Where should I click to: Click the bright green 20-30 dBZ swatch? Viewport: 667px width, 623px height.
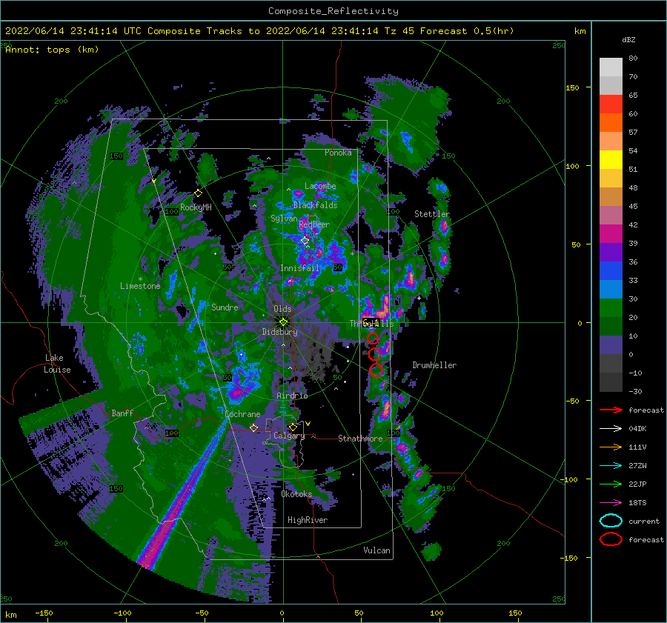[611, 308]
